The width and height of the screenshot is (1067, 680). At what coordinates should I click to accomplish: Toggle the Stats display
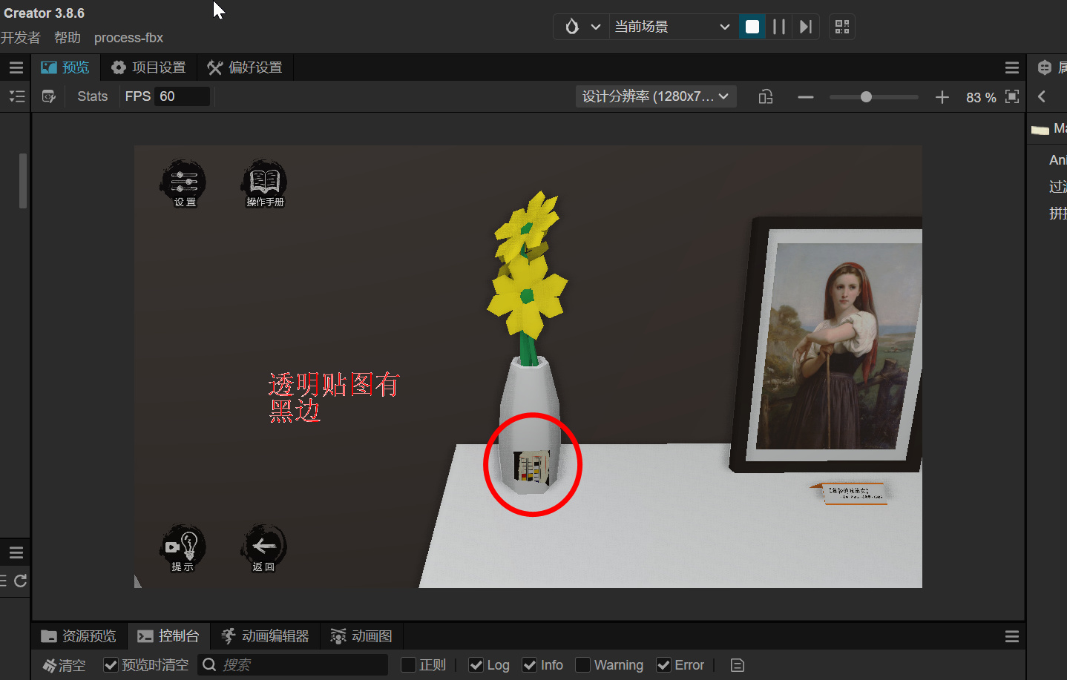pyautogui.click(x=93, y=96)
